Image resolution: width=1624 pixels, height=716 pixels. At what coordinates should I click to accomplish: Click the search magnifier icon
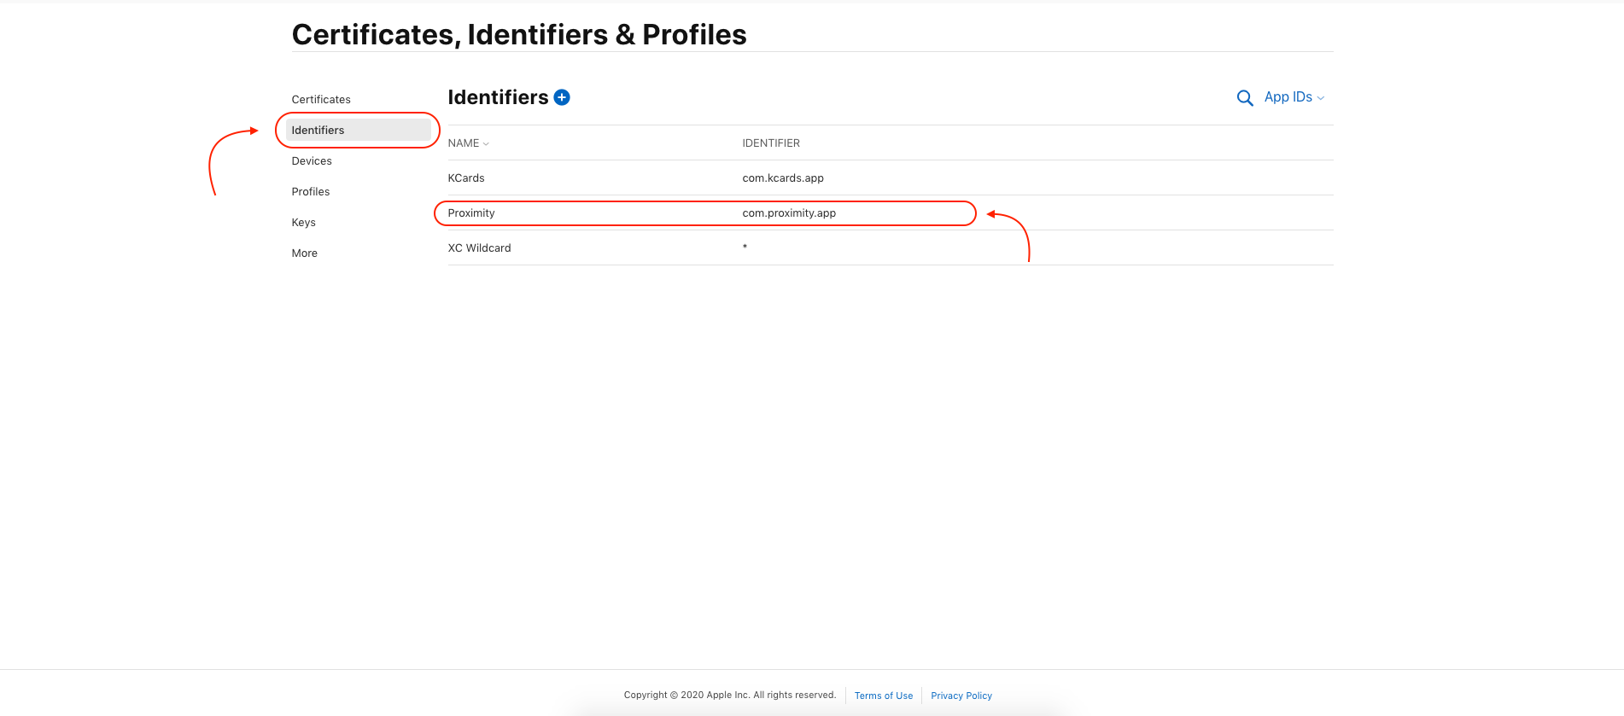tap(1245, 98)
